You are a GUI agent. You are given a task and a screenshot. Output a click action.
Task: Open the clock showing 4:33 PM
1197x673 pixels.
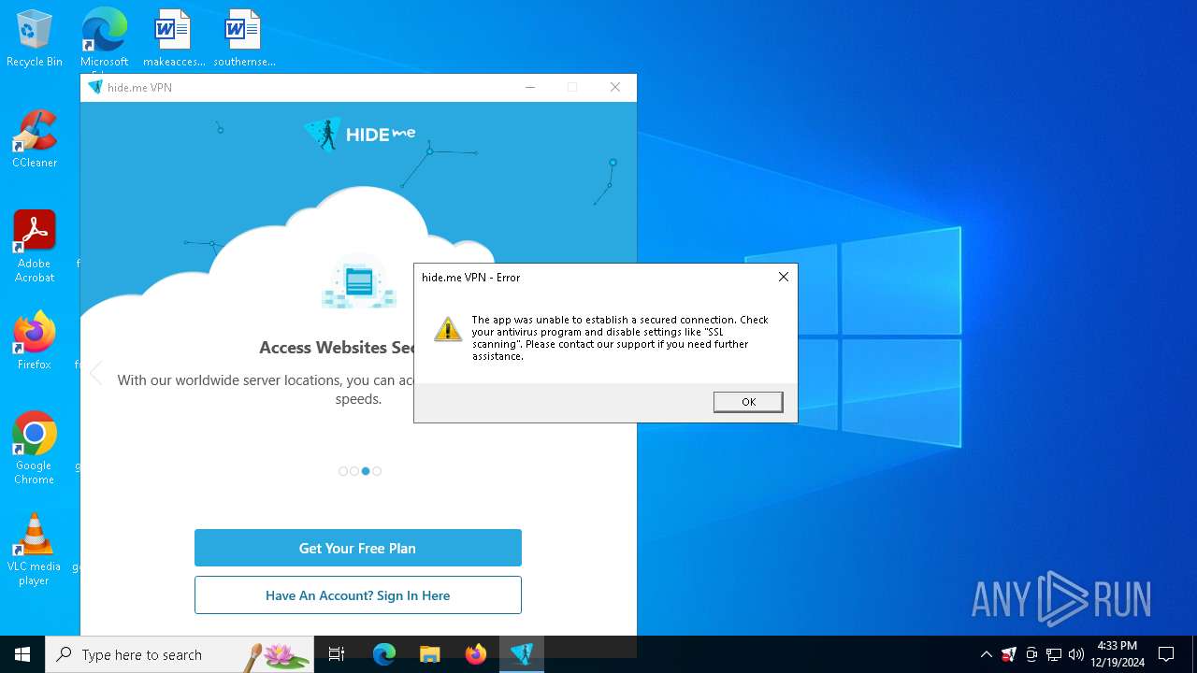coord(1118,654)
